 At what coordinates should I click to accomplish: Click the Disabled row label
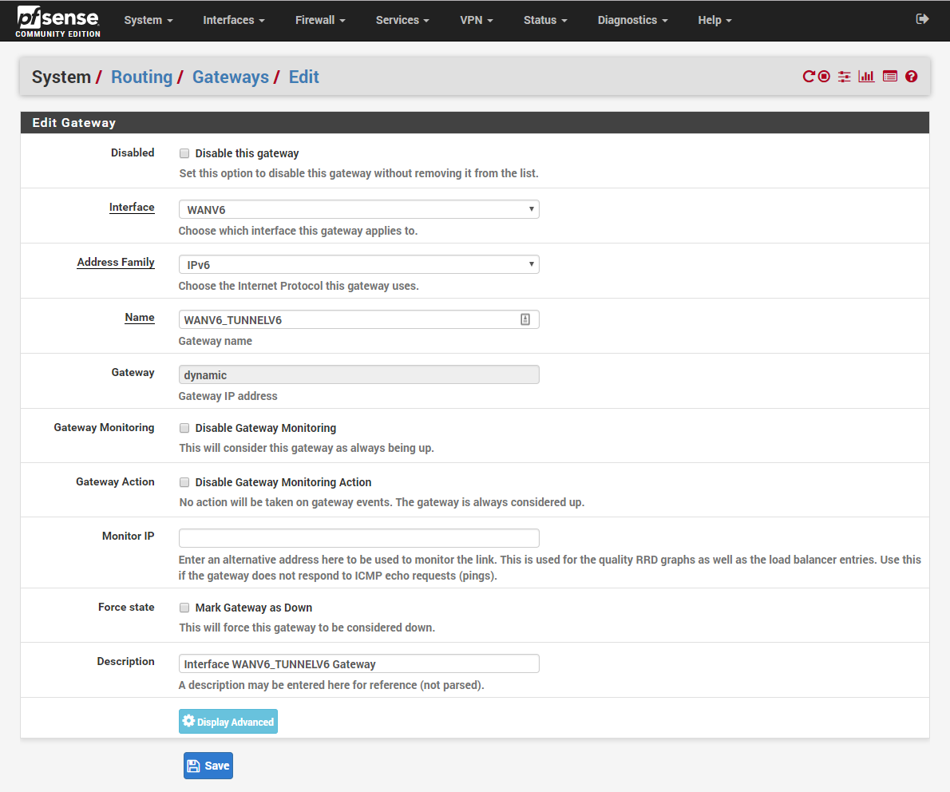[133, 152]
